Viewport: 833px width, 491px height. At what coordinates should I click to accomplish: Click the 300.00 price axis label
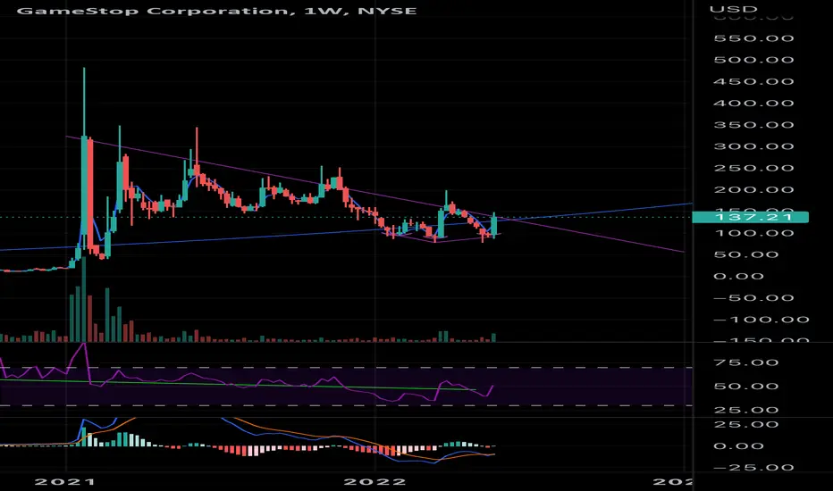pos(753,146)
